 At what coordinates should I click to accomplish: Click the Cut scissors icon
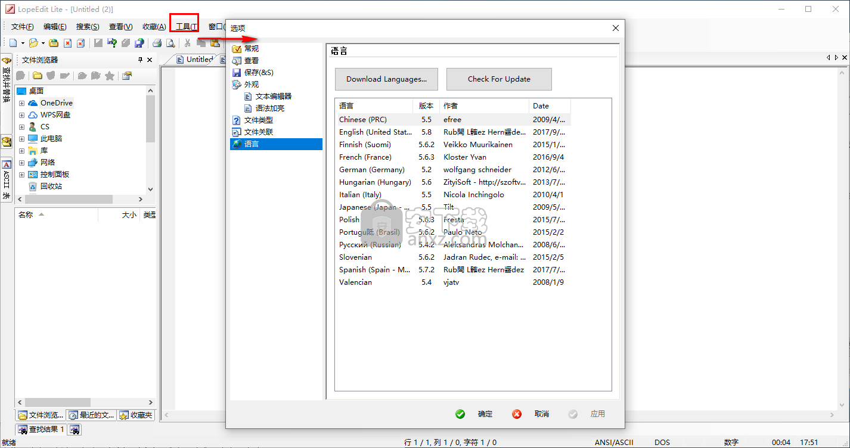pos(187,43)
